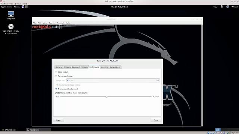
Task: Open VirtualBox Devices menu
Action: [x=18, y=4]
